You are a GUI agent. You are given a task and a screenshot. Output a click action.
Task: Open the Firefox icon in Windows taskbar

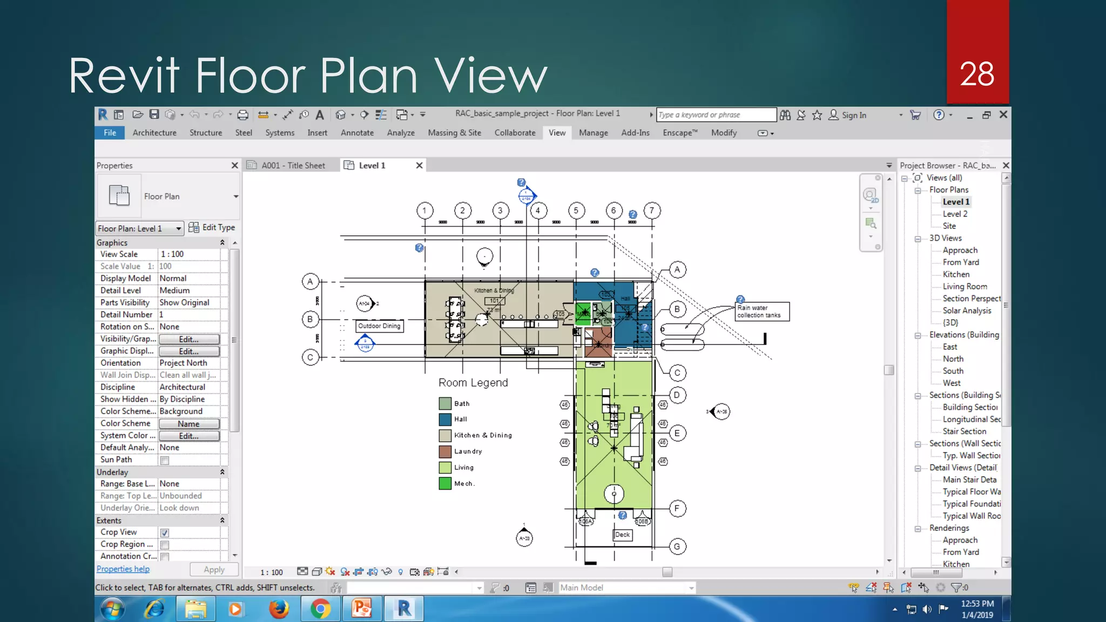coord(279,609)
